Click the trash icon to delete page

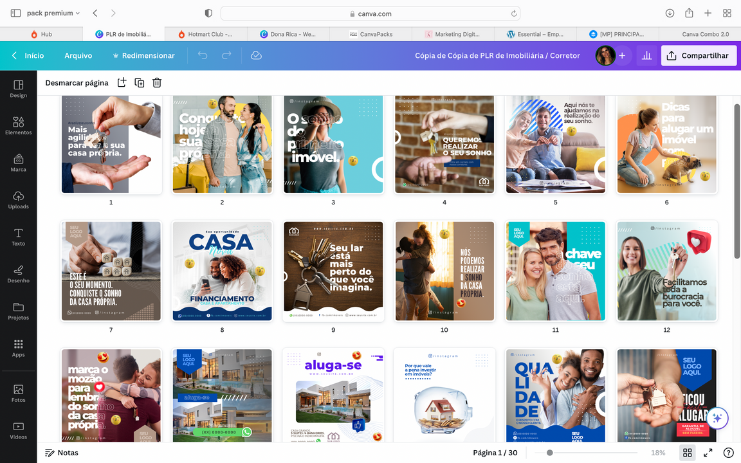[157, 82]
